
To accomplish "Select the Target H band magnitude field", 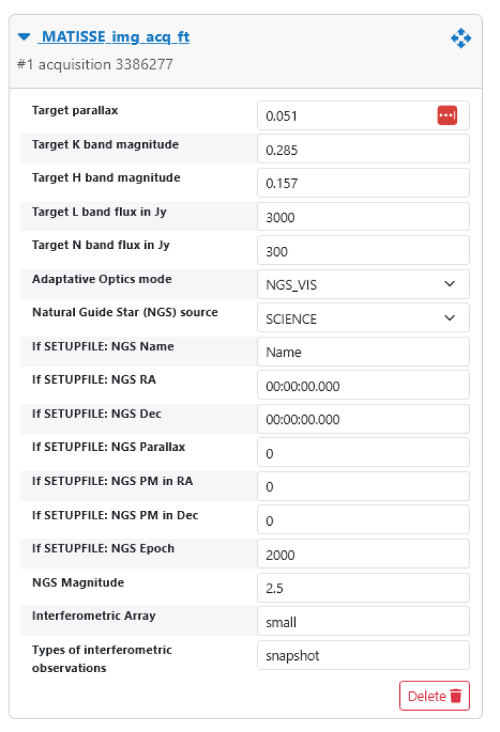I will (363, 183).
